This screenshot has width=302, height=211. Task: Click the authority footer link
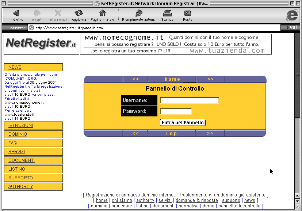145,200
